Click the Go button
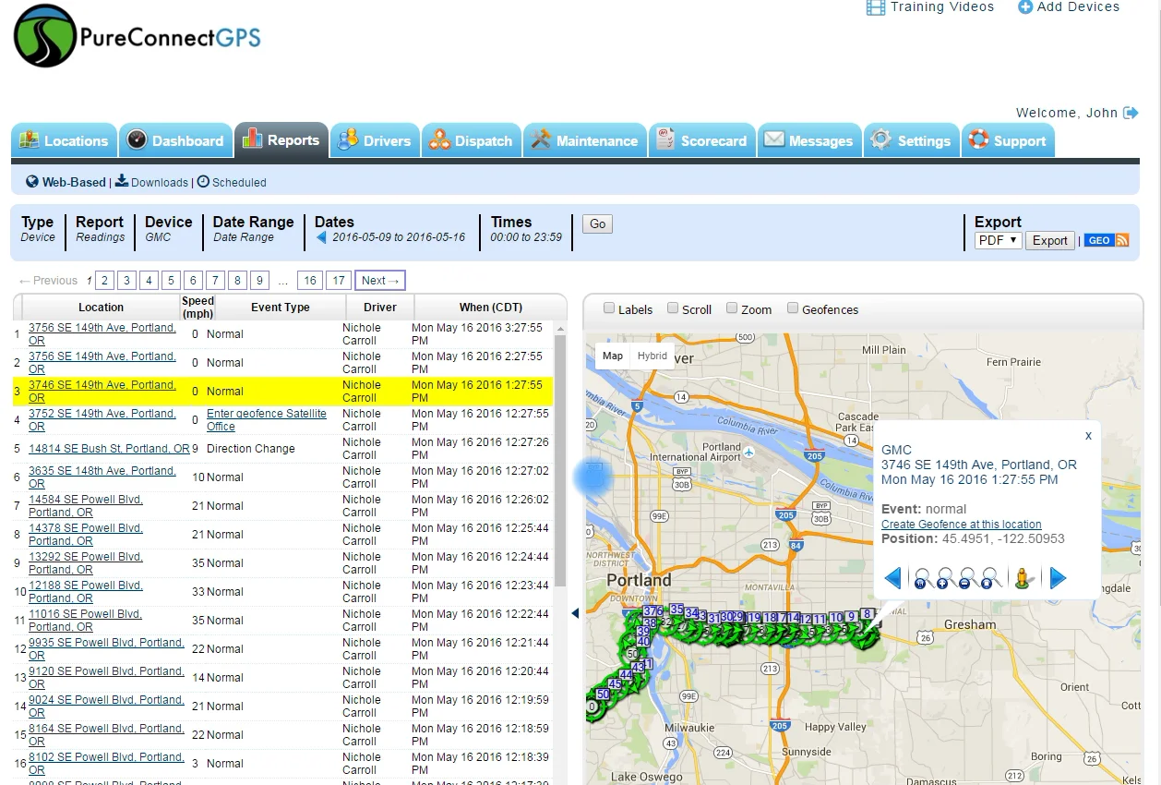 point(598,223)
